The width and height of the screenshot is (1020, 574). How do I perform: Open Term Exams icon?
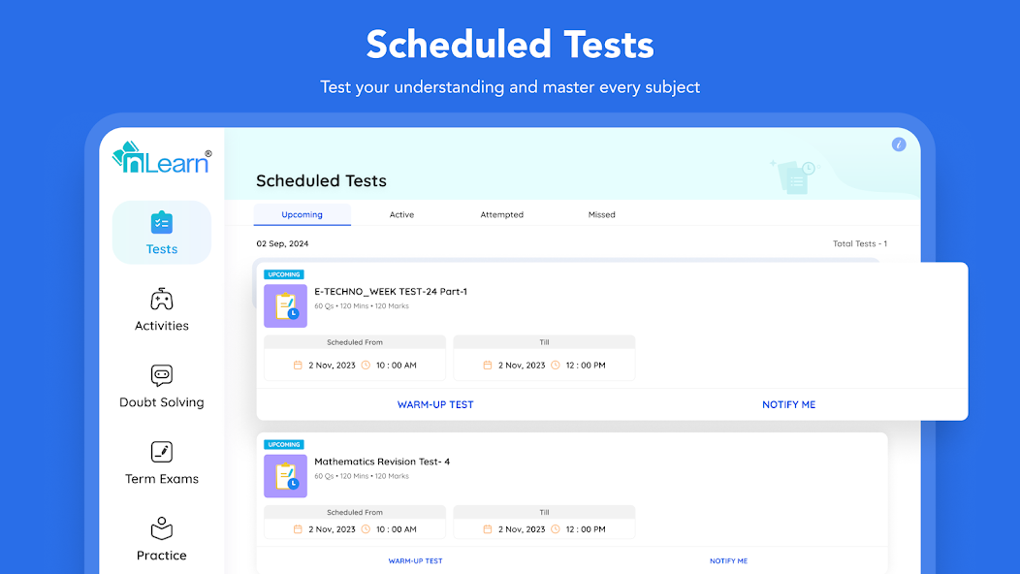click(x=162, y=452)
